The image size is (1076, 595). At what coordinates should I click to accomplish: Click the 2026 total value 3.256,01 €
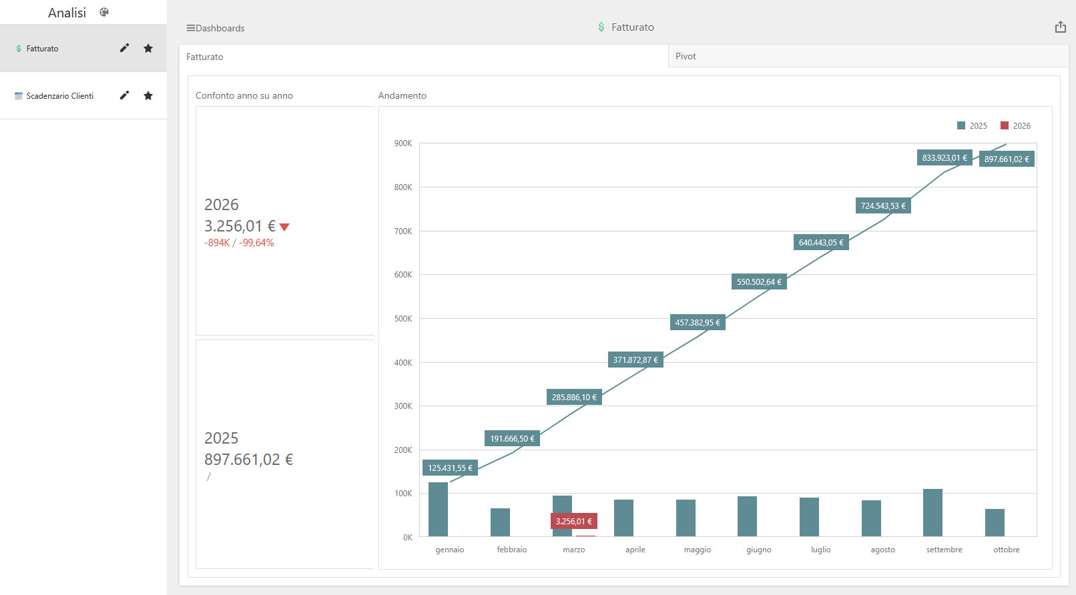pyautogui.click(x=240, y=226)
